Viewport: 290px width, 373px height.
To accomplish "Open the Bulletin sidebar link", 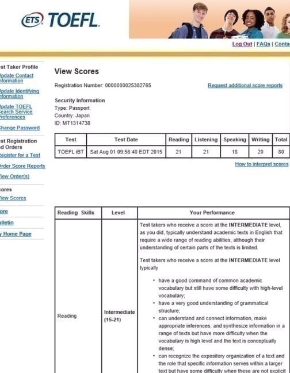I will click(x=7, y=222).
